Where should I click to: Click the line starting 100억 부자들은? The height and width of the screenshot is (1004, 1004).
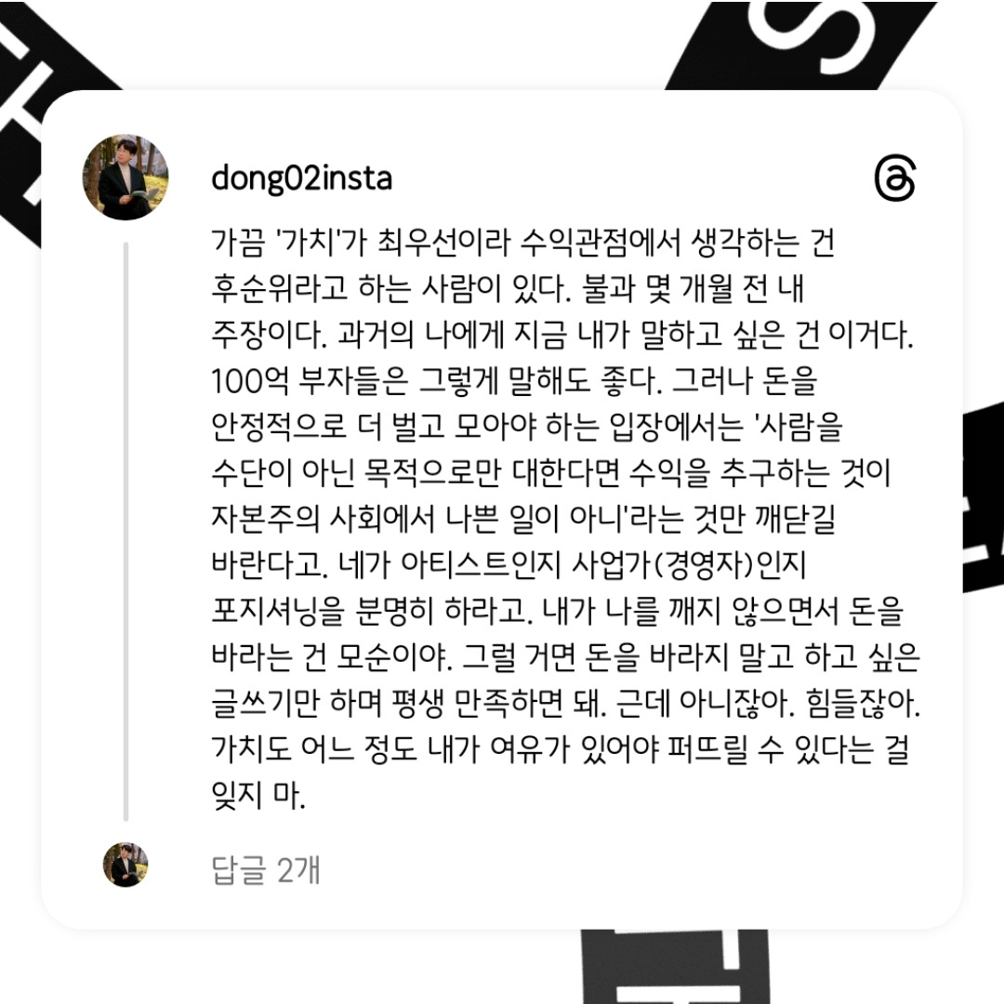(515, 380)
